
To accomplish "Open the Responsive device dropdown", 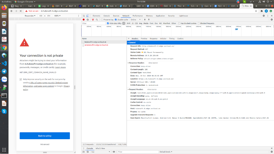I will click(x=30, y=16).
